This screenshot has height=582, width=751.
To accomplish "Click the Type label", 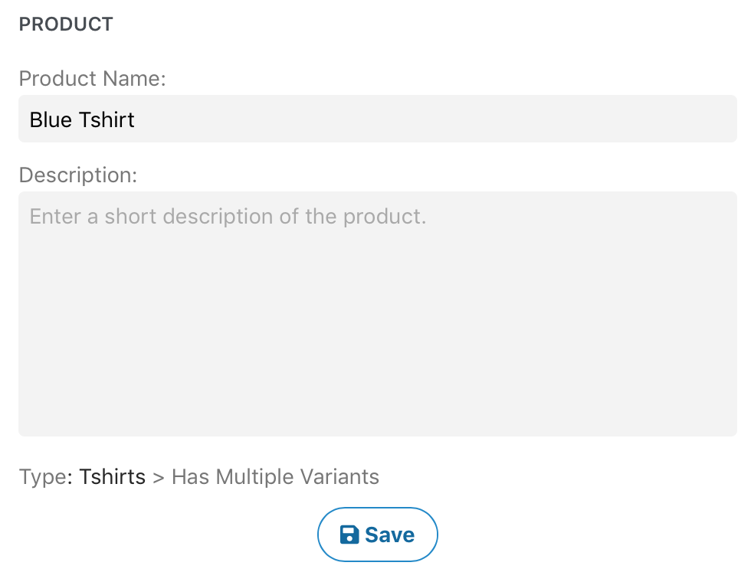I will (x=44, y=477).
